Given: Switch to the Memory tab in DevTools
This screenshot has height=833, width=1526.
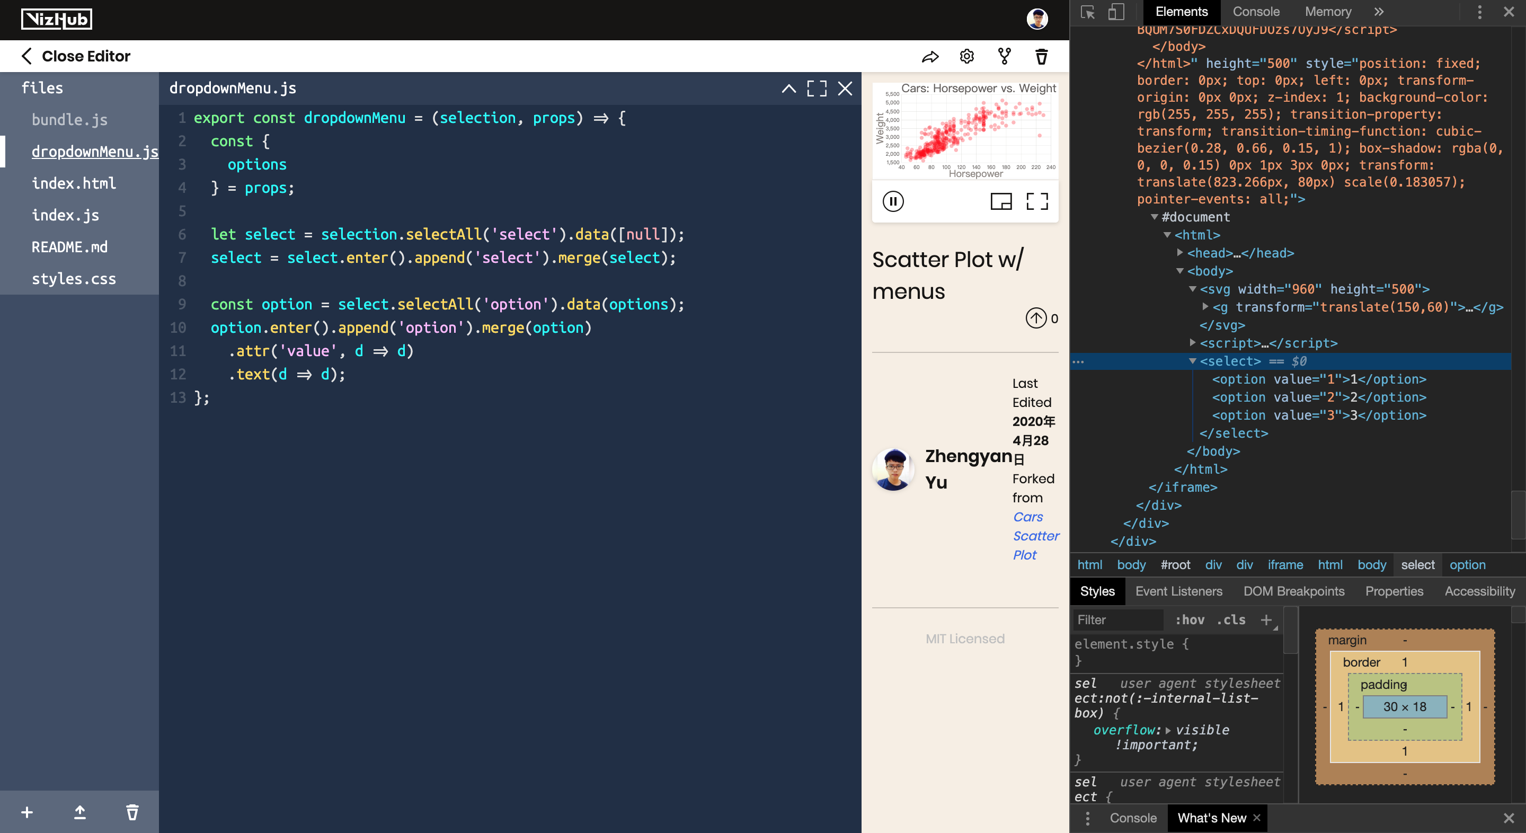Looking at the screenshot, I should 1327,12.
